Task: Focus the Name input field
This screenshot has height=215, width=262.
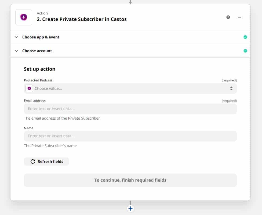Action: click(130, 136)
